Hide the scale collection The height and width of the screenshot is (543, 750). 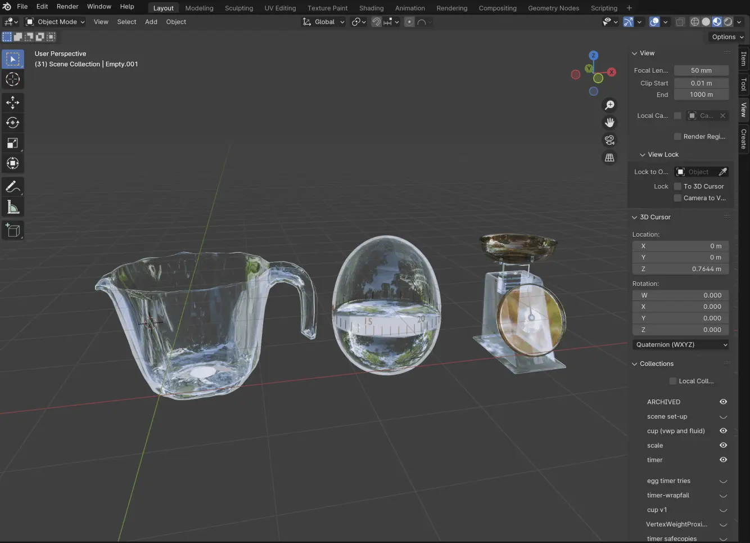724,445
